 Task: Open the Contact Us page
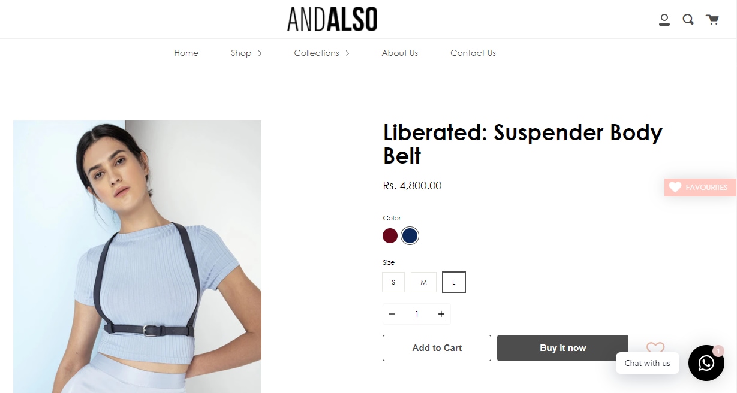(x=473, y=53)
